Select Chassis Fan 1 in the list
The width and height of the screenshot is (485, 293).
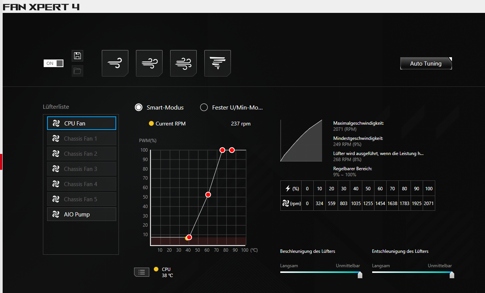point(82,138)
